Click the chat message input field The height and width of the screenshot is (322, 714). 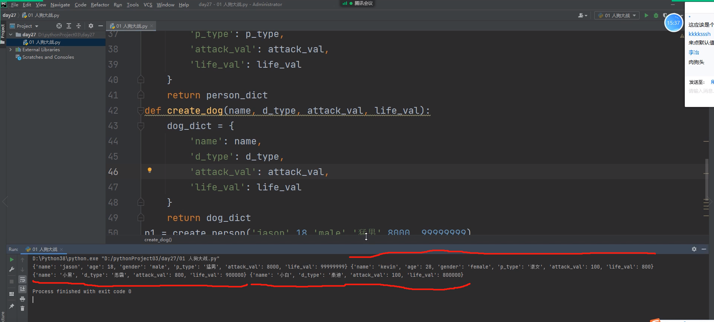[701, 91]
